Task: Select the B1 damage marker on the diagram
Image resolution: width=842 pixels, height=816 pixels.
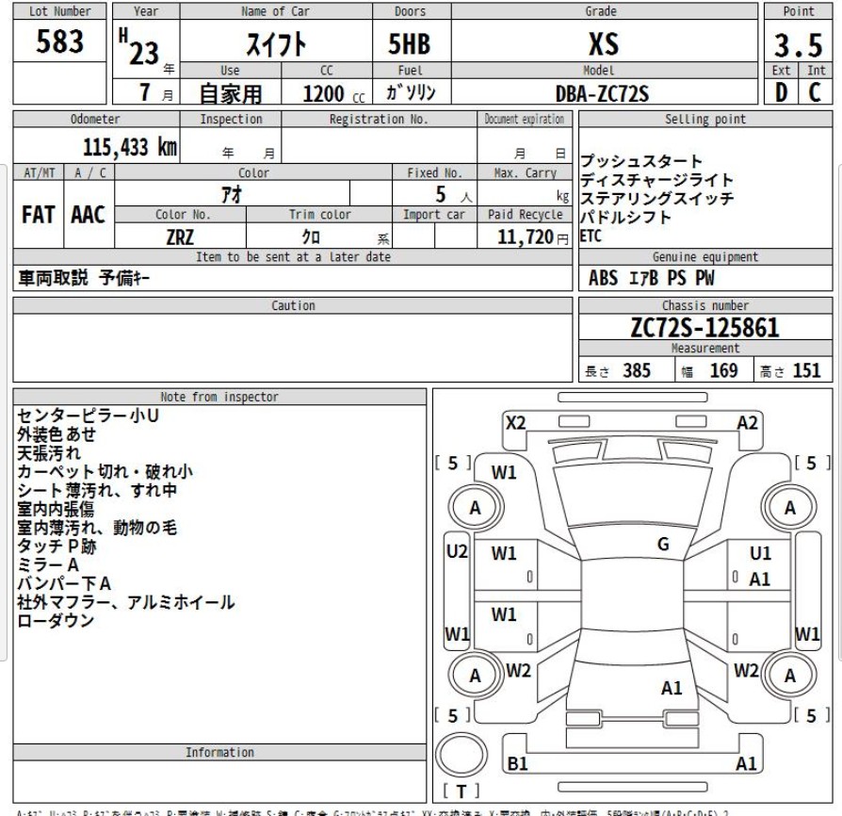Action: [518, 764]
